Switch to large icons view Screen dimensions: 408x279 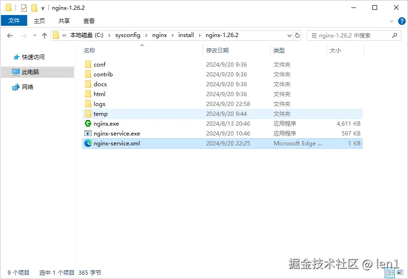pos(400,273)
